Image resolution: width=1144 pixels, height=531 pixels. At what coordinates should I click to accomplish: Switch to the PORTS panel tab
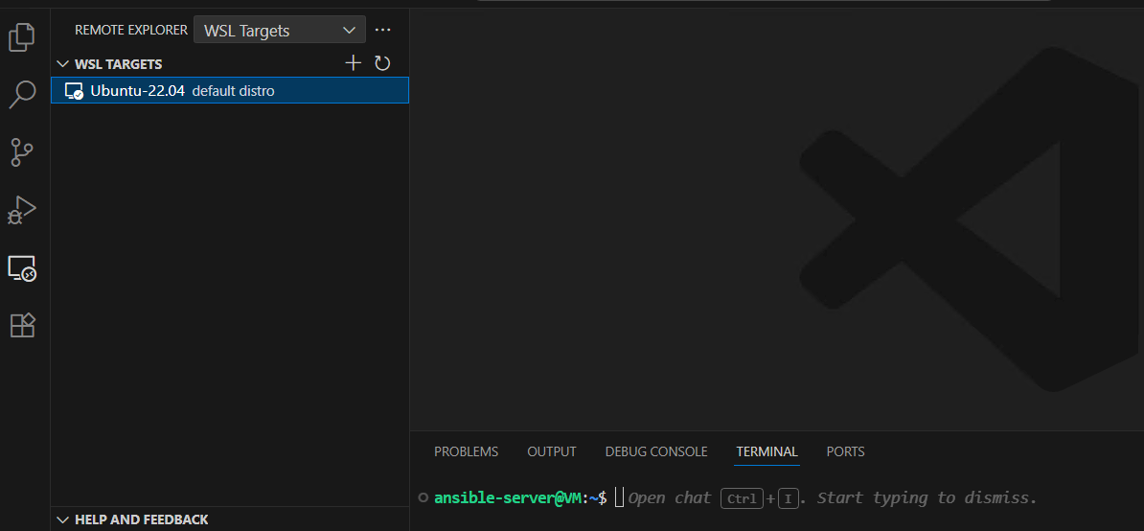pyautogui.click(x=846, y=451)
